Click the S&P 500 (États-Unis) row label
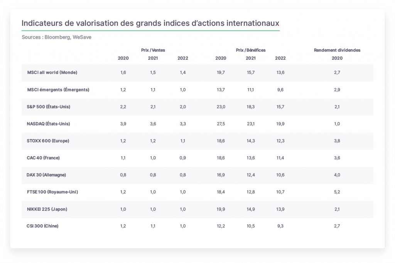 pos(48,107)
